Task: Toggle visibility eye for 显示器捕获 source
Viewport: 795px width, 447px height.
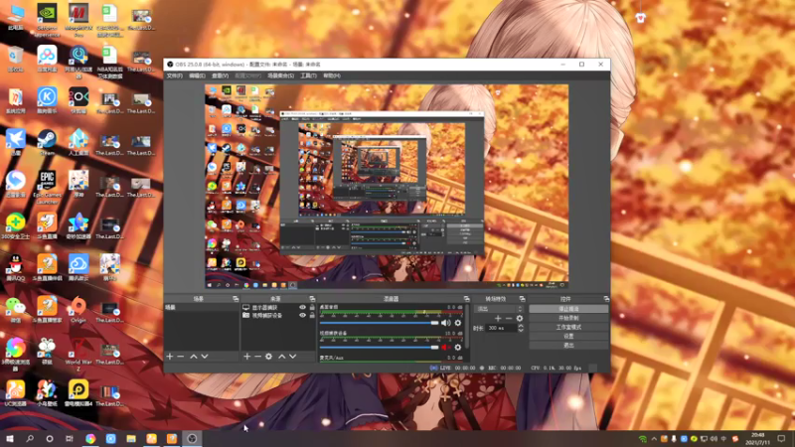Action: pos(302,308)
